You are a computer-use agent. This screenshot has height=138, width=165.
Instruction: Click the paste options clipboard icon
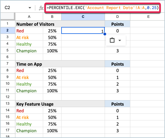point(112,40)
